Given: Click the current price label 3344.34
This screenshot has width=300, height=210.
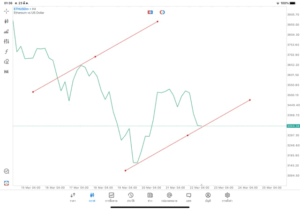Looking at the screenshot, I should point(293,126).
